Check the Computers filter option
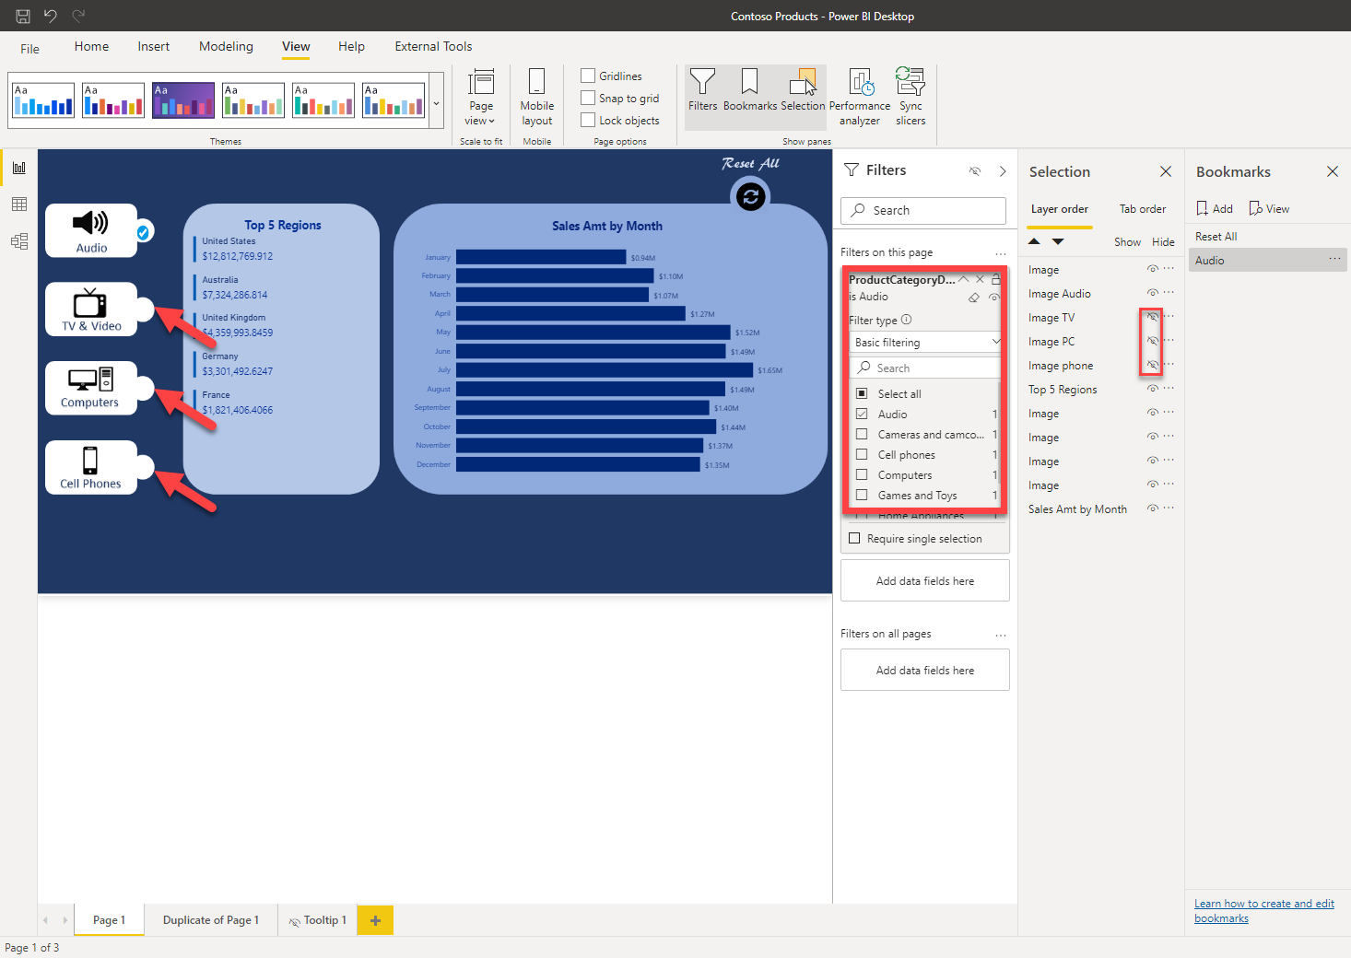The width and height of the screenshot is (1351, 958). (x=862, y=474)
